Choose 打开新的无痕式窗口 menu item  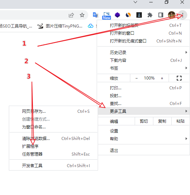(143, 41)
